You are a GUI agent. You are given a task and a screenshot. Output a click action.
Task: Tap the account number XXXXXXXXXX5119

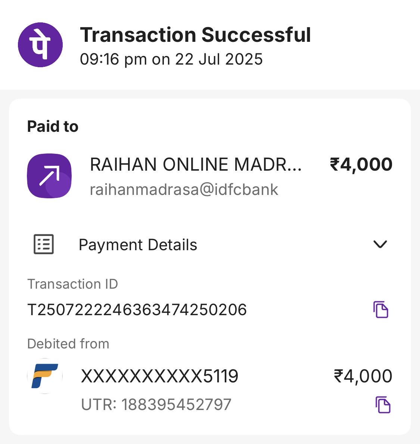pos(159,376)
